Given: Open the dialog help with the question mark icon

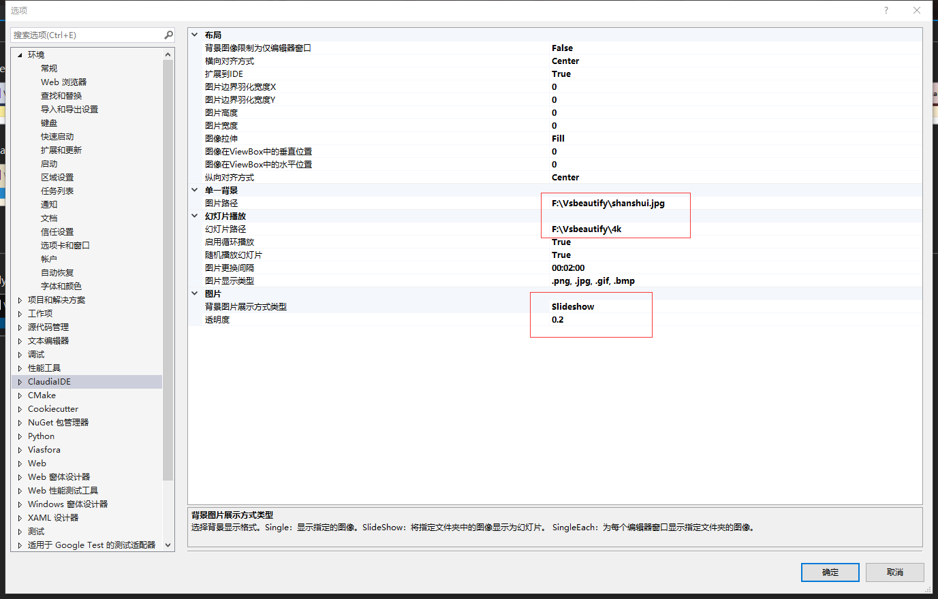Looking at the screenshot, I should 886,10.
